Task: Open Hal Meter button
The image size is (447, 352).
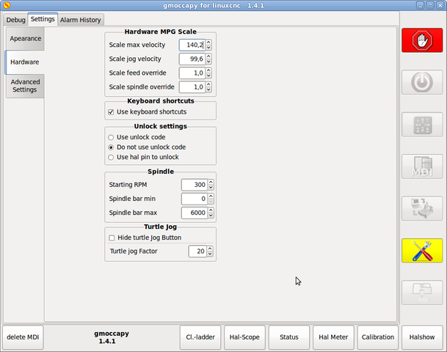Action: [333, 337]
